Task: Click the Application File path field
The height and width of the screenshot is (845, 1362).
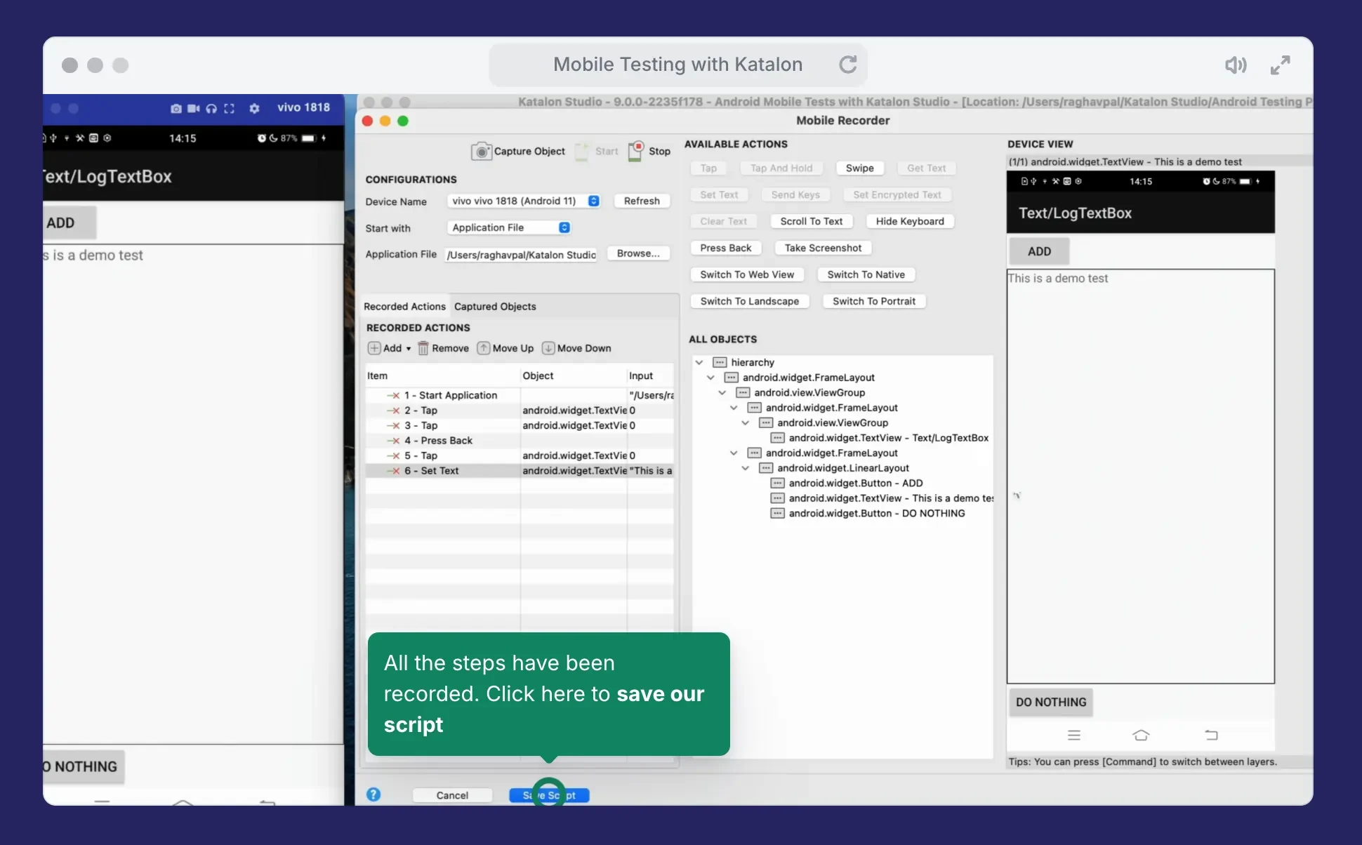Action: tap(521, 255)
